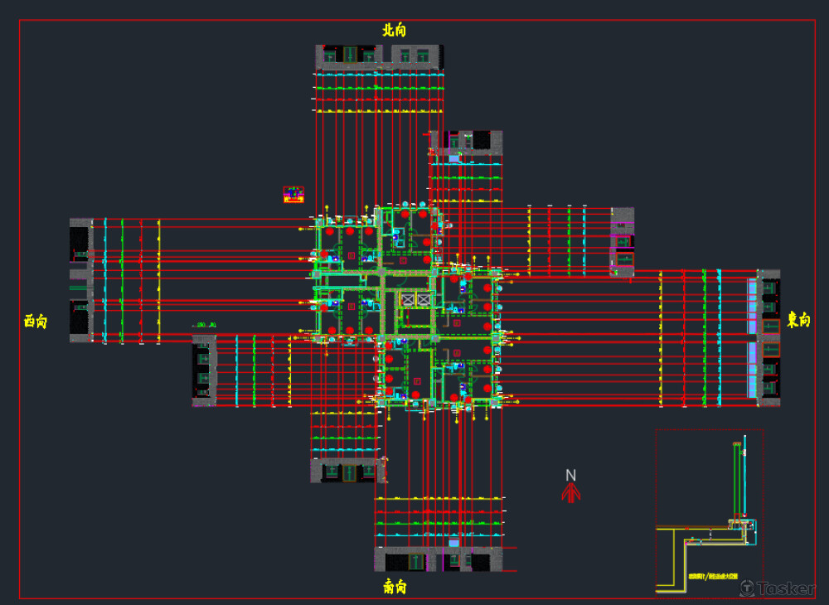Click the 東向 label on right side

(x=797, y=321)
